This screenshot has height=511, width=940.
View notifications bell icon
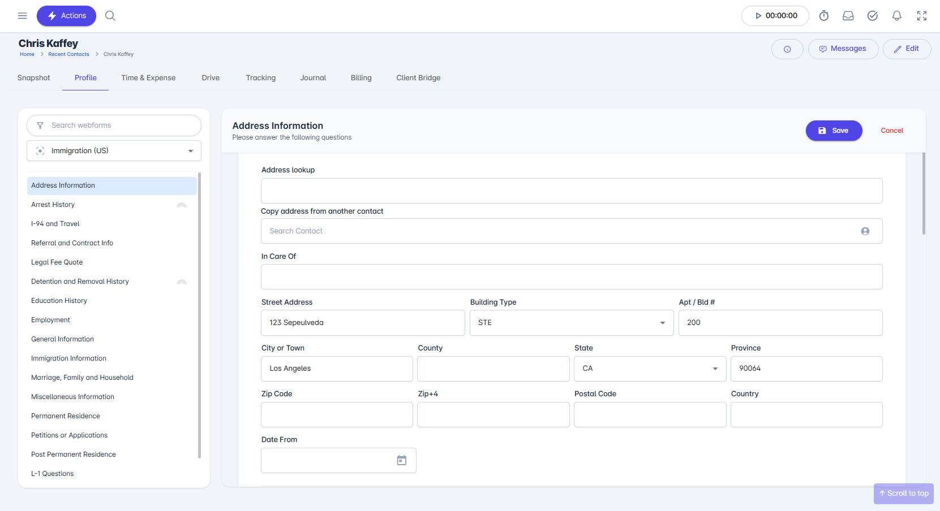897,16
